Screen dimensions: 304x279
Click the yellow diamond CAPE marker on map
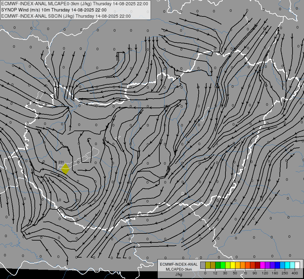[x=65, y=169]
